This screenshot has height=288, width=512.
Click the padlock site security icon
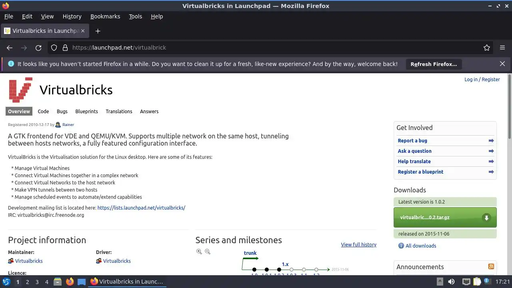click(x=65, y=48)
